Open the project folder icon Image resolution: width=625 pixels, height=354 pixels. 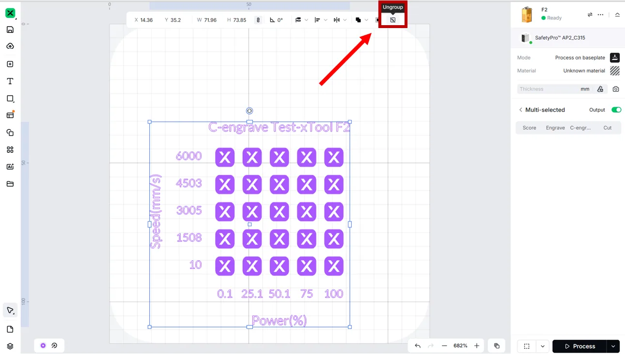(10, 184)
